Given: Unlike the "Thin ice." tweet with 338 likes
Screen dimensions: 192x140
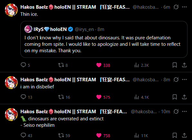Looking at the screenshot, I should click(x=103, y=65).
